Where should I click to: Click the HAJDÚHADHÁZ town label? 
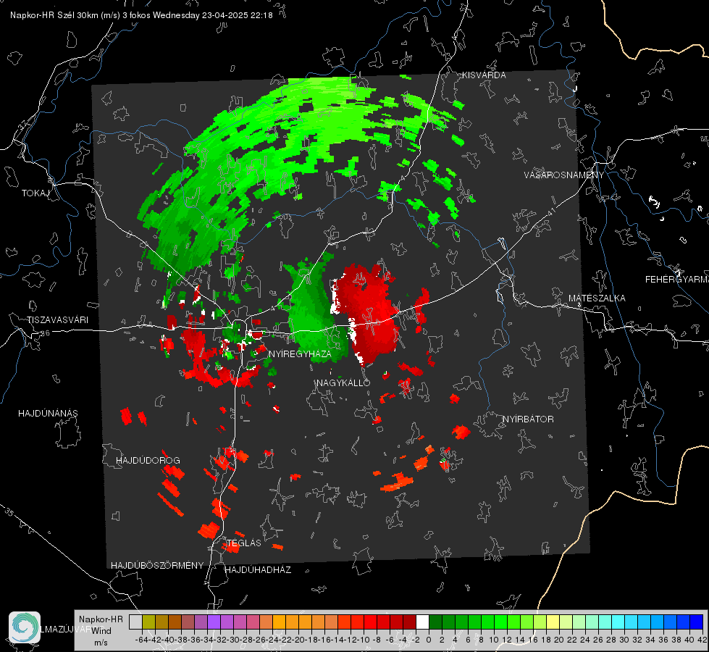[258, 570]
